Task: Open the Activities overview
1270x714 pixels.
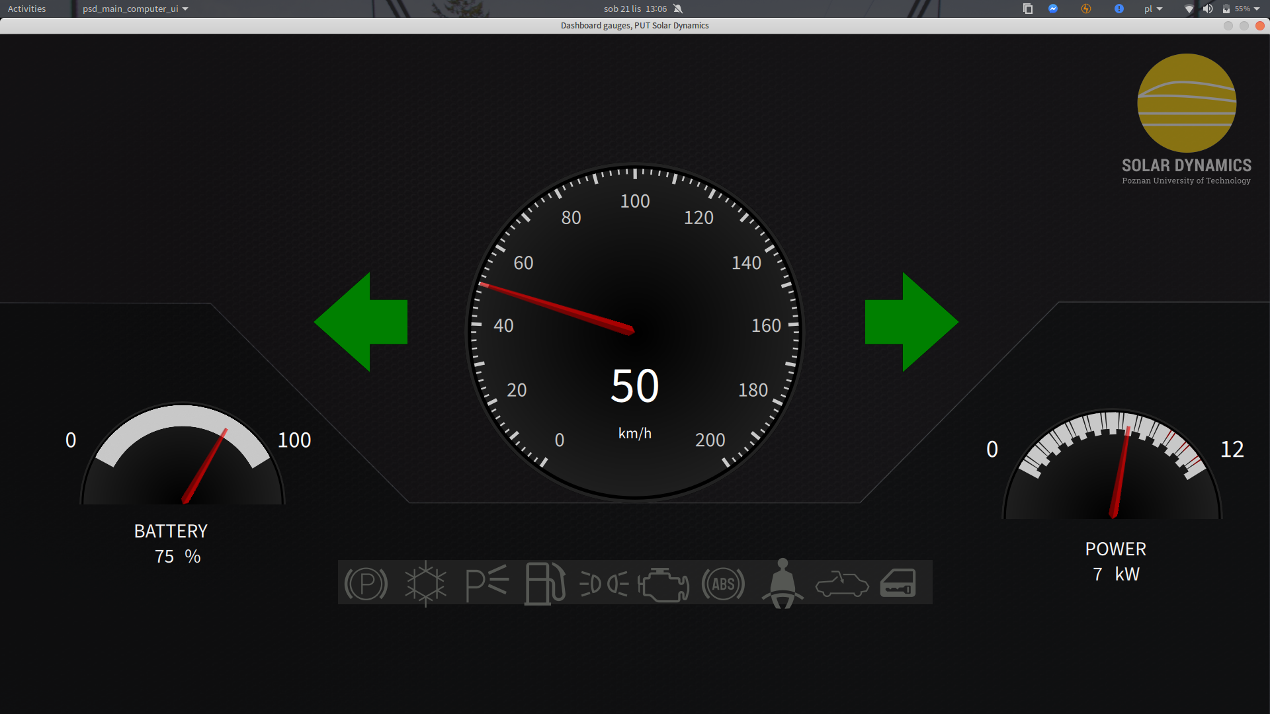Action: (x=26, y=9)
